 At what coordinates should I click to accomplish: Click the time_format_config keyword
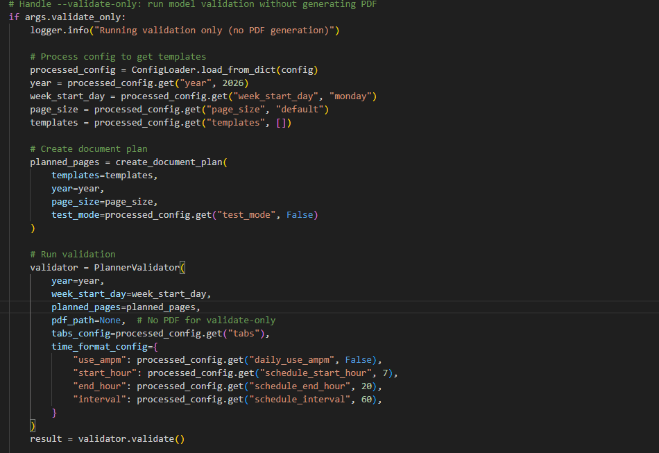[99, 347]
